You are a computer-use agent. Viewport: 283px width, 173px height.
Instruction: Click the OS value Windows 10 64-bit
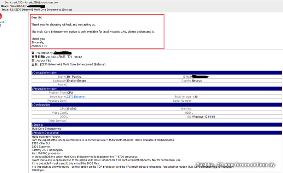coord(204,117)
